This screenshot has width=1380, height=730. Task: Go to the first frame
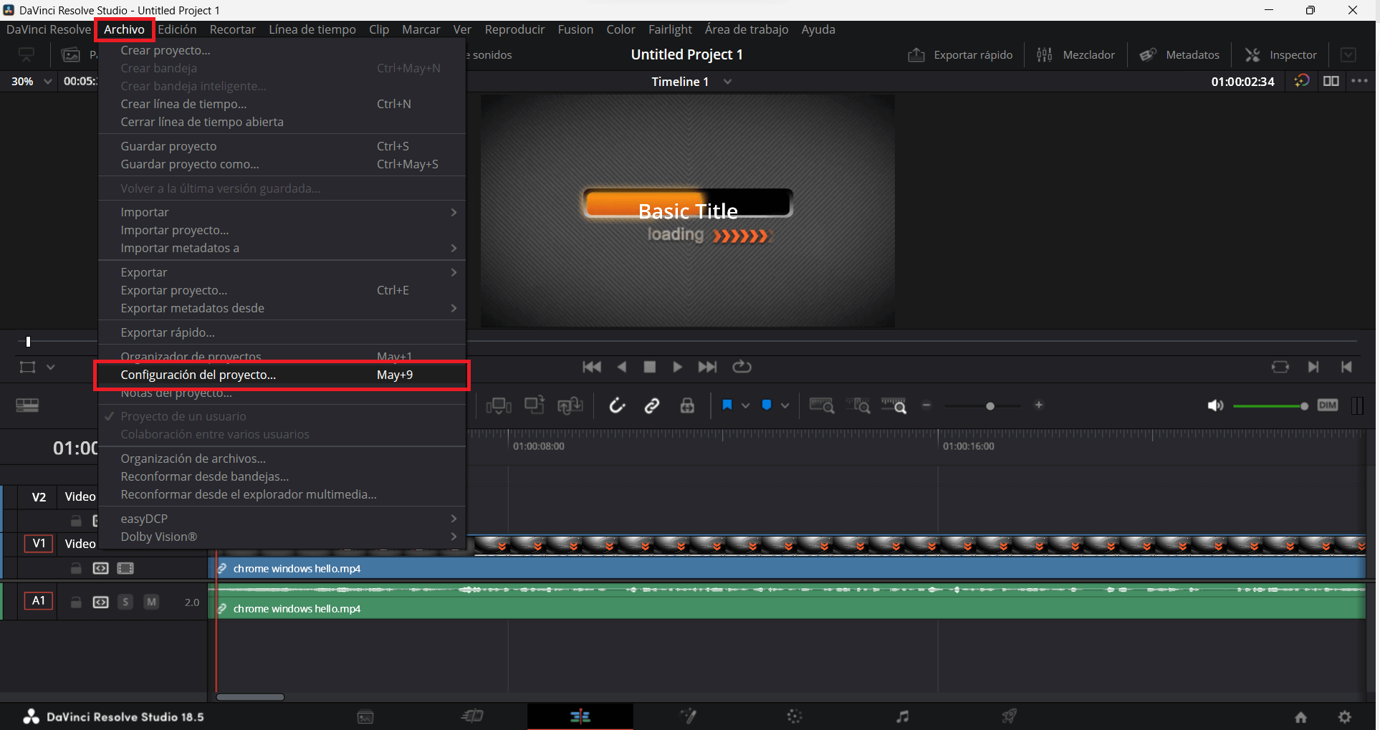592,367
